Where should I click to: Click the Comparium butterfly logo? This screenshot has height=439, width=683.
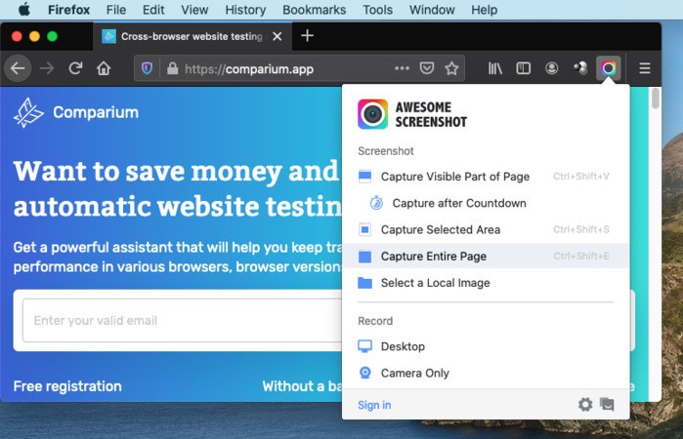28,113
